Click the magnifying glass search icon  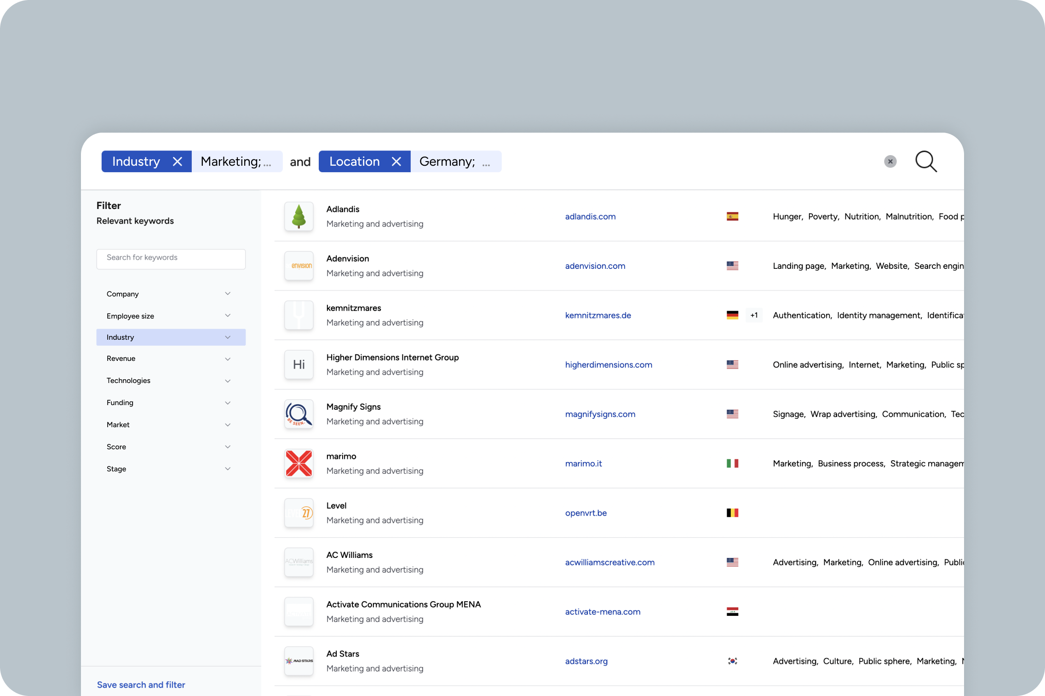point(926,162)
